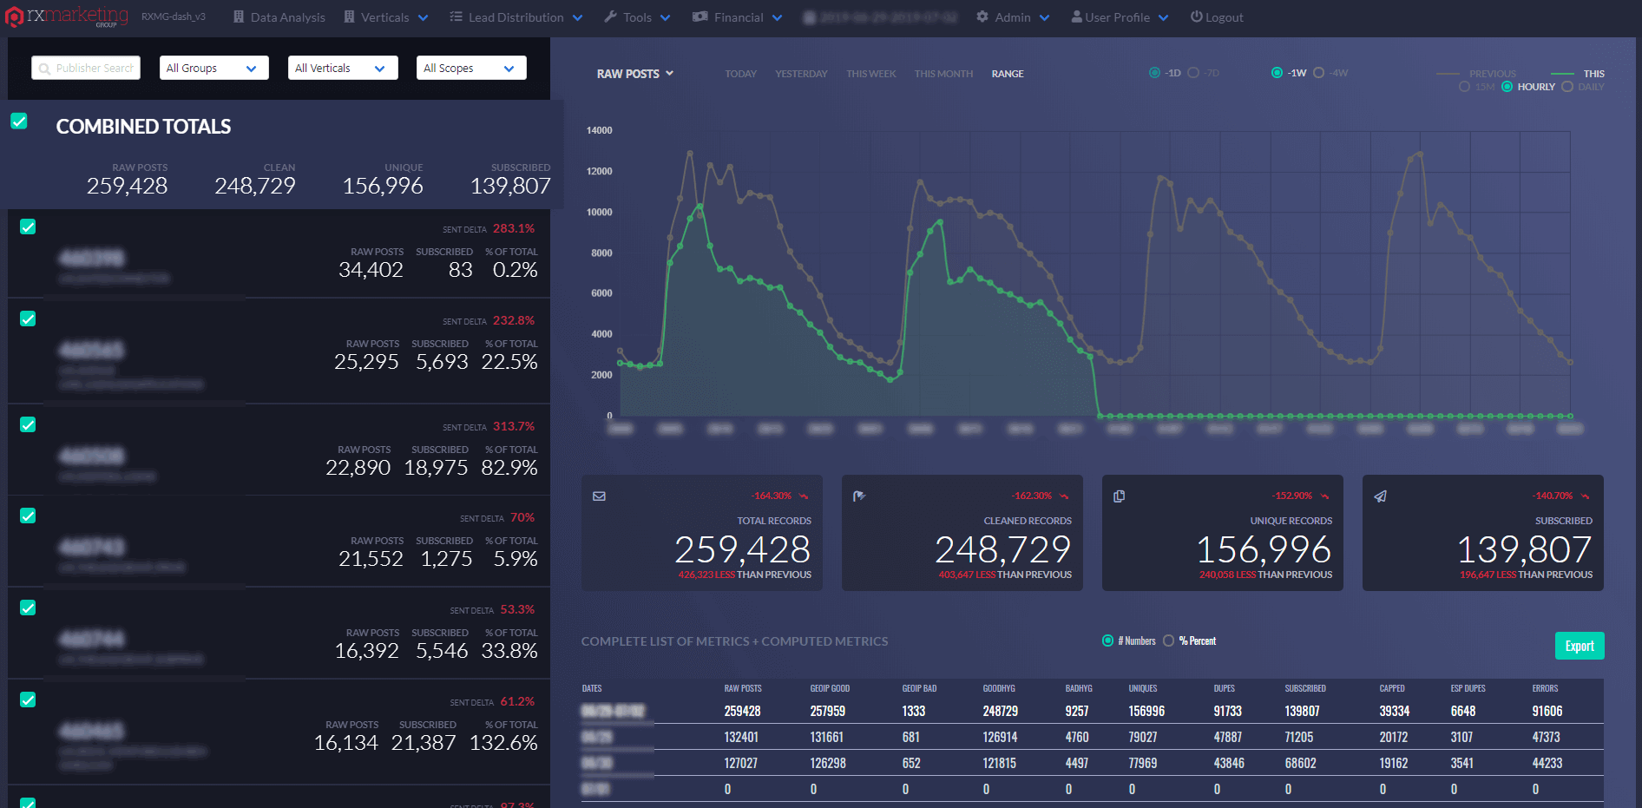Uncheck publisher row with 22,890 raw posts
This screenshot has height=808, width=1642.
pos(28,424)
